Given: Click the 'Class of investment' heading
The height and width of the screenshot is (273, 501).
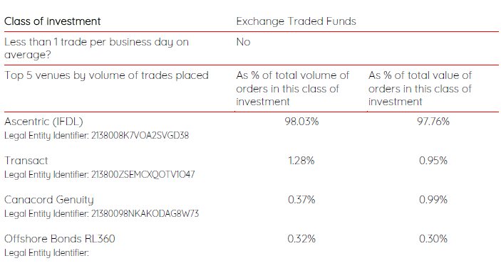Looking at the screenshot, I should point(53,21).
